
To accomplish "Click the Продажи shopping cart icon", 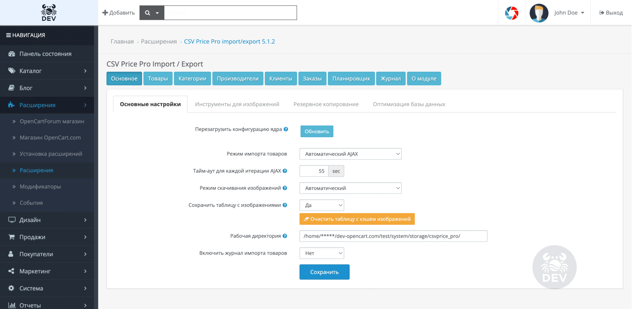I will pyautogui.click(x=11, y=237).
